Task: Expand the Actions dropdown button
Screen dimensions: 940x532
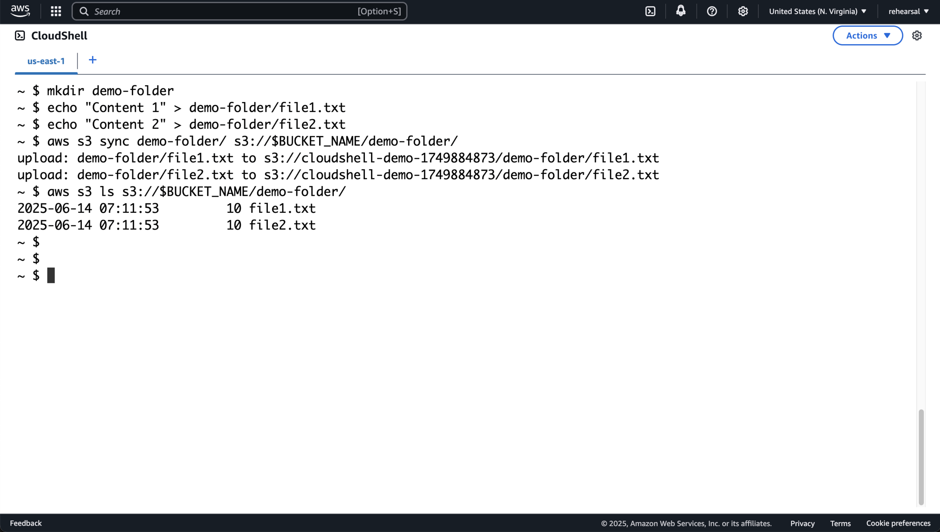Action: 868,35
